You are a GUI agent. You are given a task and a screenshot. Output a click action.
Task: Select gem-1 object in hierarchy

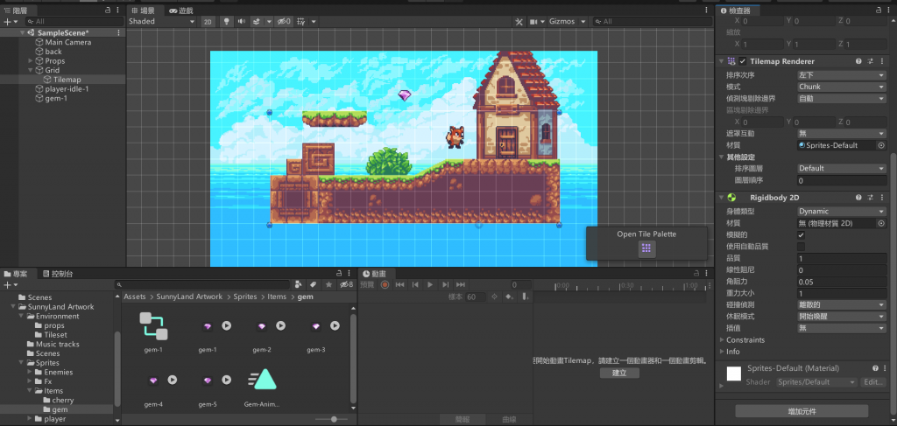click(56, 98)
